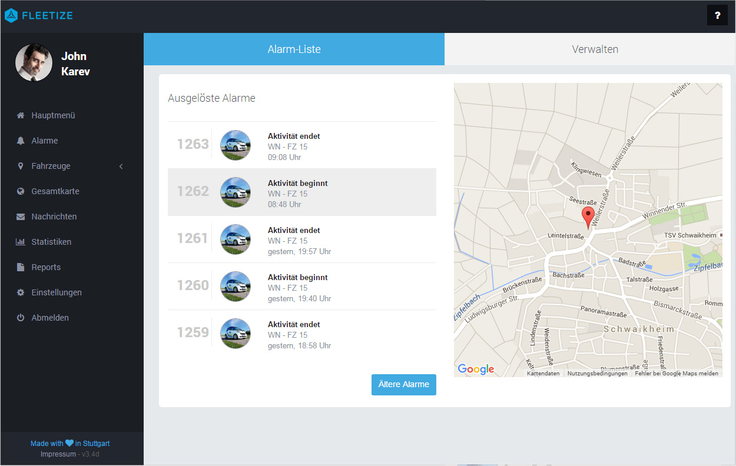Image resolution: width=736 pixels, height=466 pixels.
Task: Click the bar chart icon beside Statistiken
Action: click(21, 242)
